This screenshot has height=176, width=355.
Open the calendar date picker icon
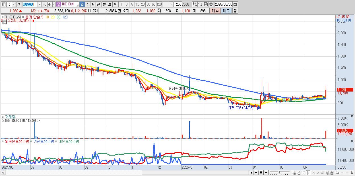pos(235,4)
